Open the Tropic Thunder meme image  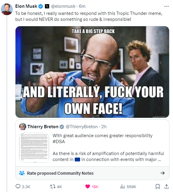pyautogui.click(x=92, y=72)
